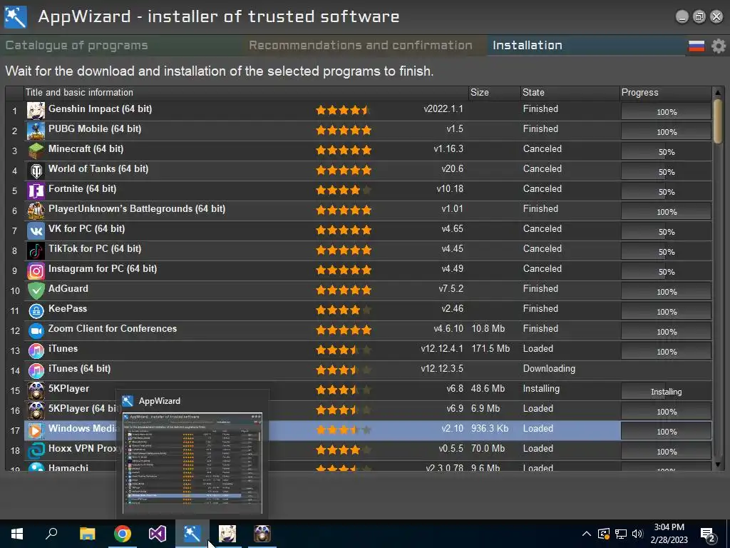Click the Zoom Client 100% progress bar
Screen dimensions: 730x548
pos(666,332)
